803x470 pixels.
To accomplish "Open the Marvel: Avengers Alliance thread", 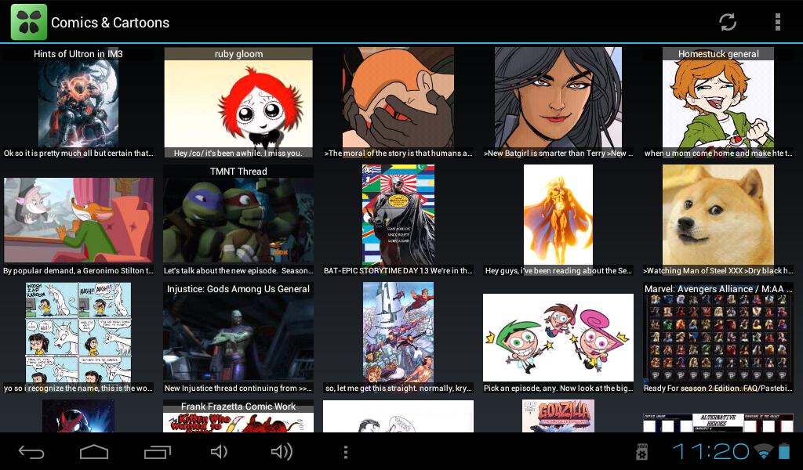I will 718,337.
